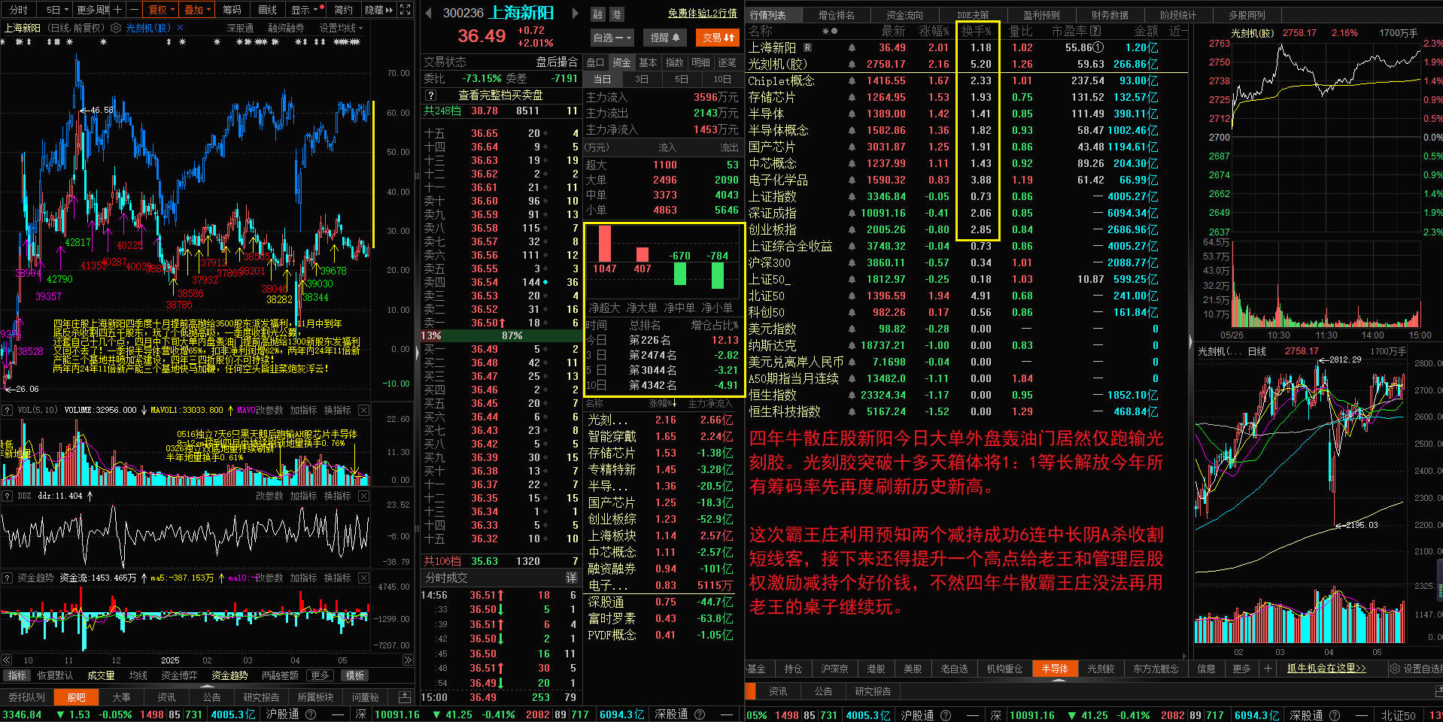Open 更多 watchlist groups menu
The image size is (1443, 722).
pos(1241,669)
